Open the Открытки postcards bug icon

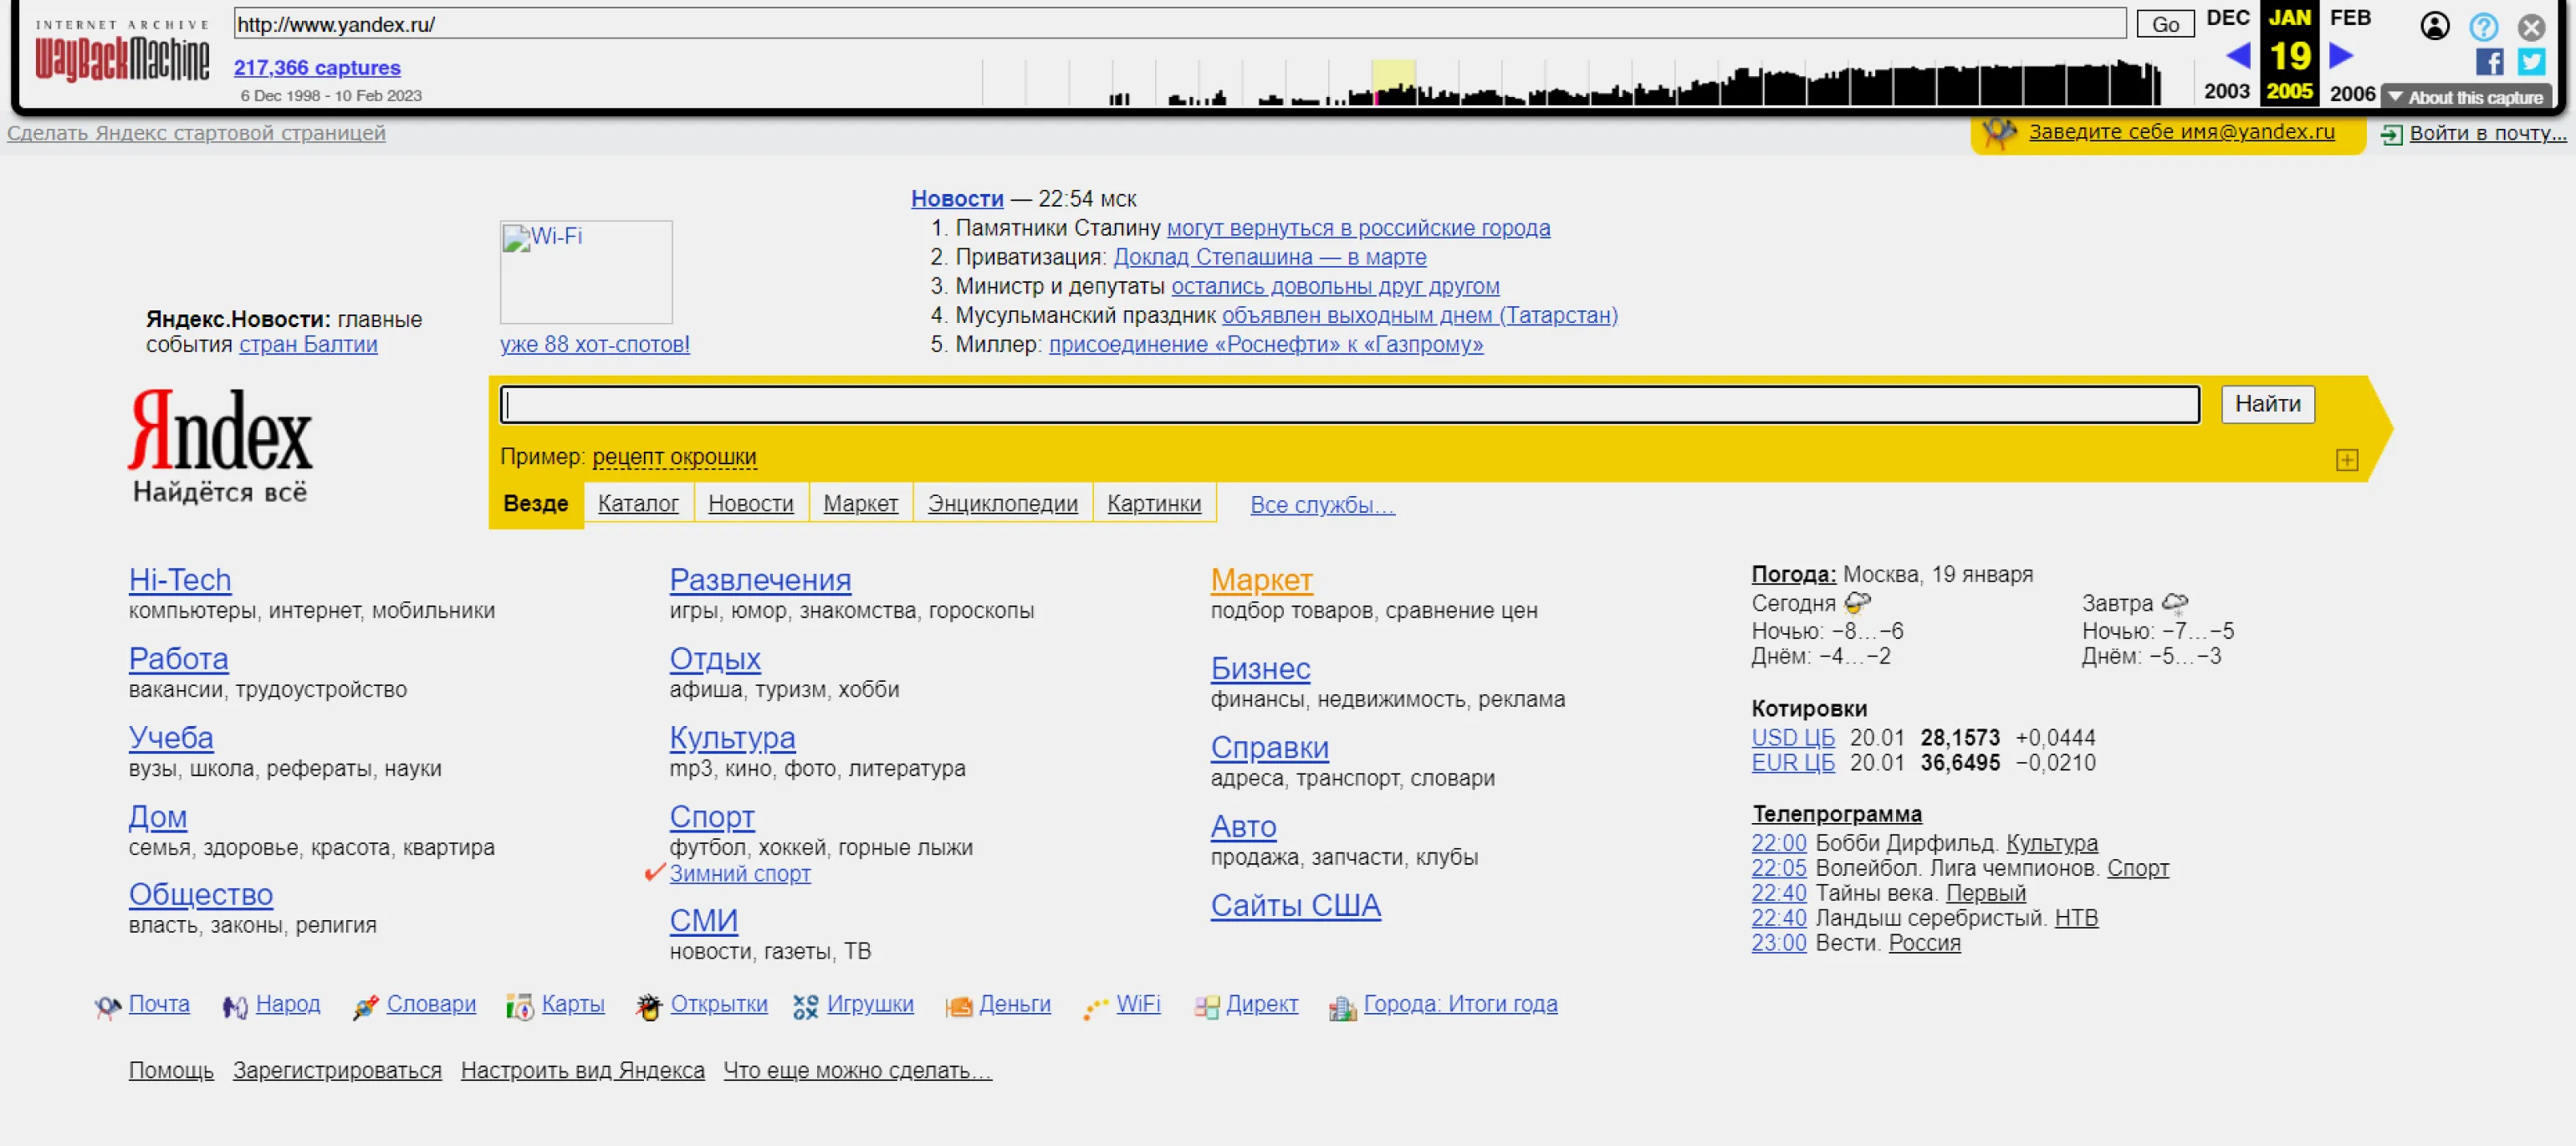648,1006
